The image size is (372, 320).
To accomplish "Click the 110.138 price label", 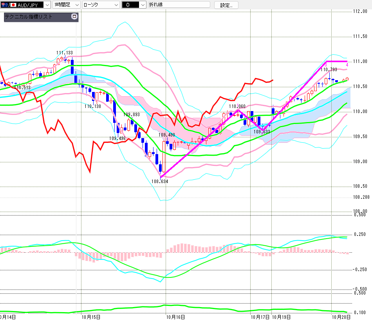I will (x=93, y=106).
